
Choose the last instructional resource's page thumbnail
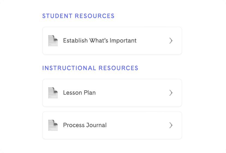point(53,125)
